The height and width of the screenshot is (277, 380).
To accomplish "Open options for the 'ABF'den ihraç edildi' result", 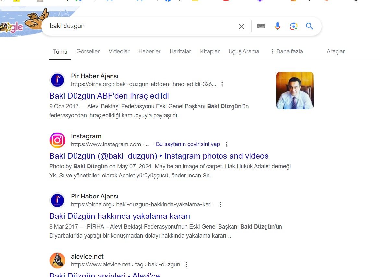I will [222, 84].
